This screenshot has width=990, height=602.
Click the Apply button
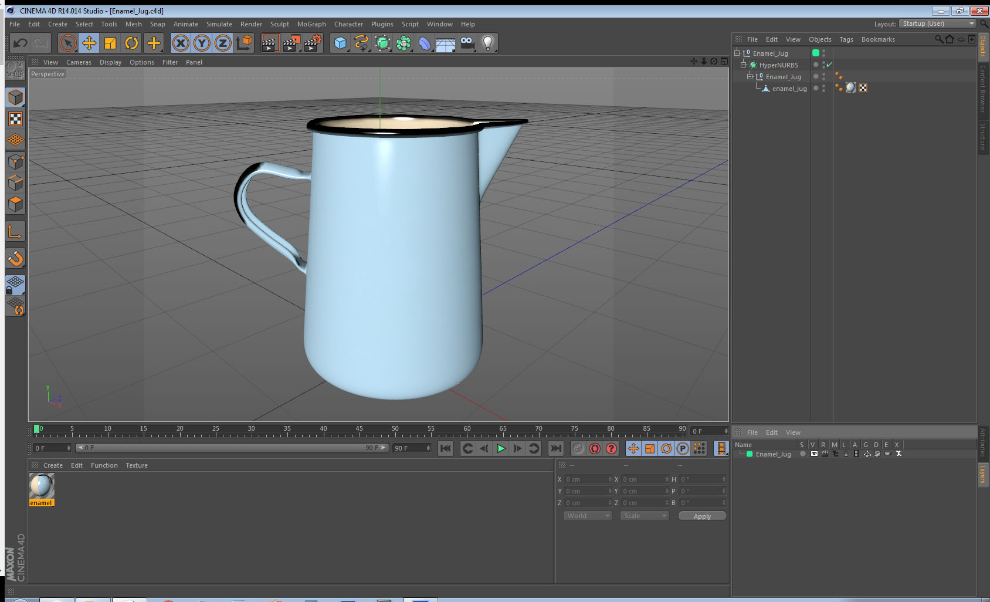pyautogui.click(x=702, y=516)
